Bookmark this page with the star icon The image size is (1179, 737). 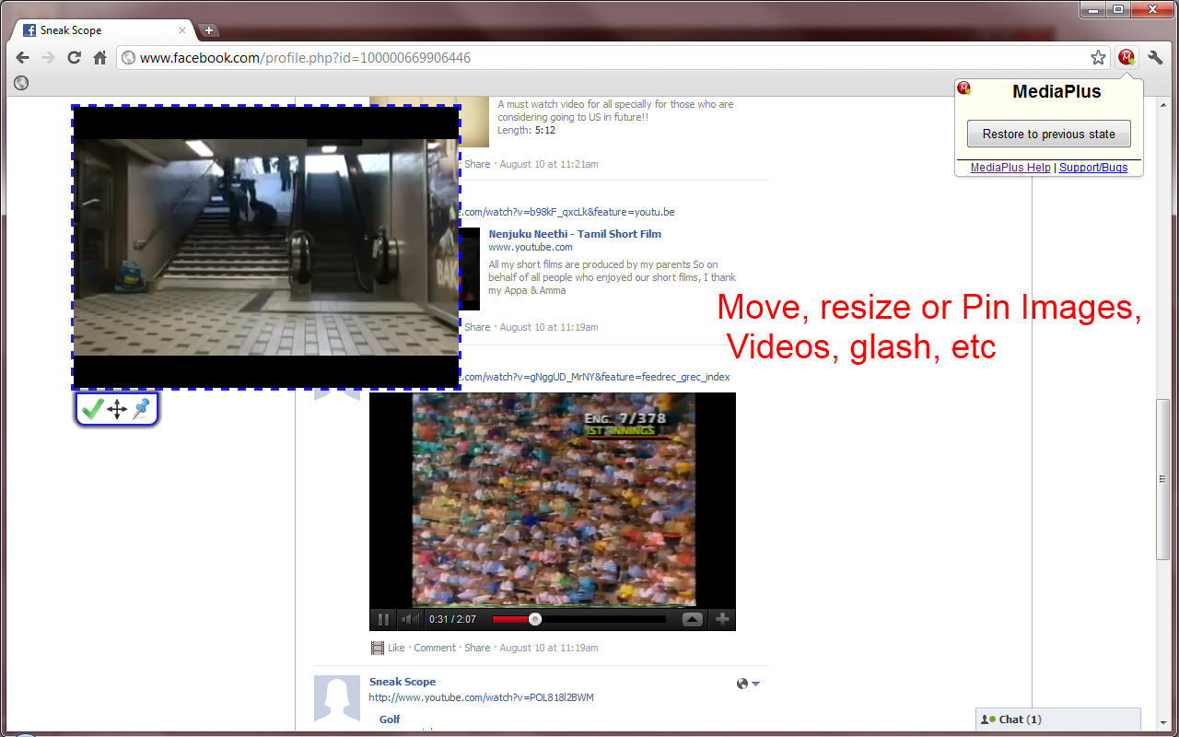[1098, 57]
